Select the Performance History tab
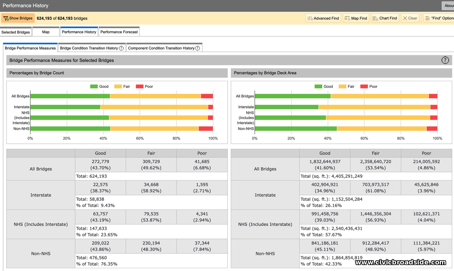The height and width of the screenshot is (271, 454). [79, 32]
